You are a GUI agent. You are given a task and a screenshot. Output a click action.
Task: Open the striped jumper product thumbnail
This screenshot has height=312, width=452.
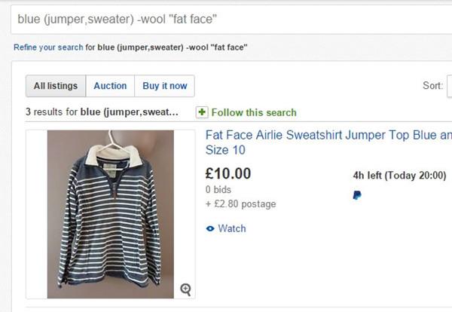coord(110,214)
